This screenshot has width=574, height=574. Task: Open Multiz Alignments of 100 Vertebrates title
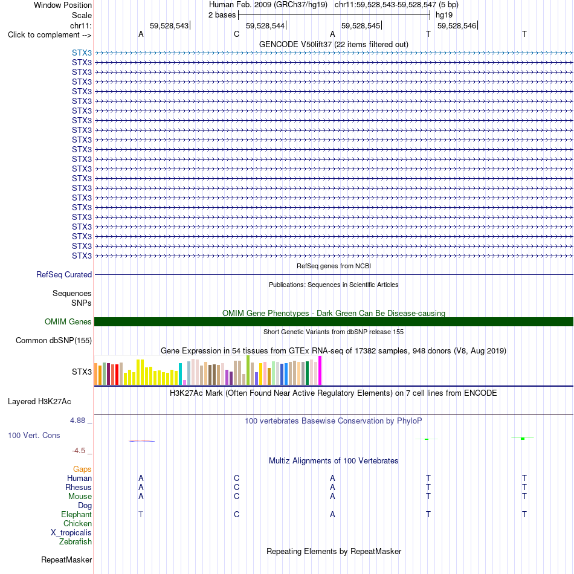pyautogui.click(x=334, y=461)
